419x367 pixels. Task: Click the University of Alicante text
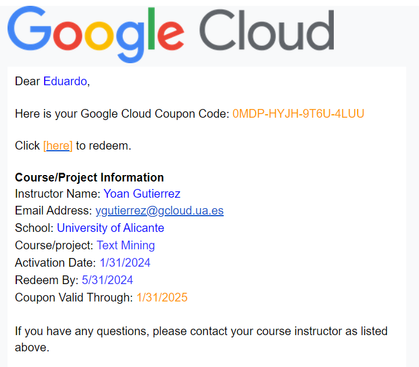tap(110, 228)
